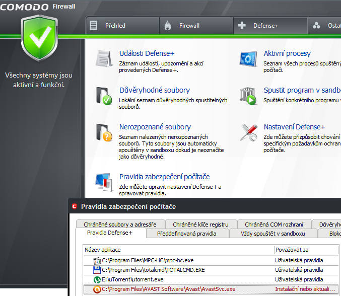Click the Události Defense+ document icon
Image resolution: width=341 pixels, height=296 pixels.
click(104, 58)
